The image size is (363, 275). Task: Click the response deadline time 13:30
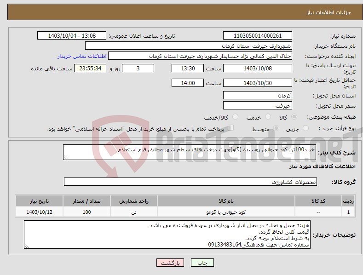188,68
